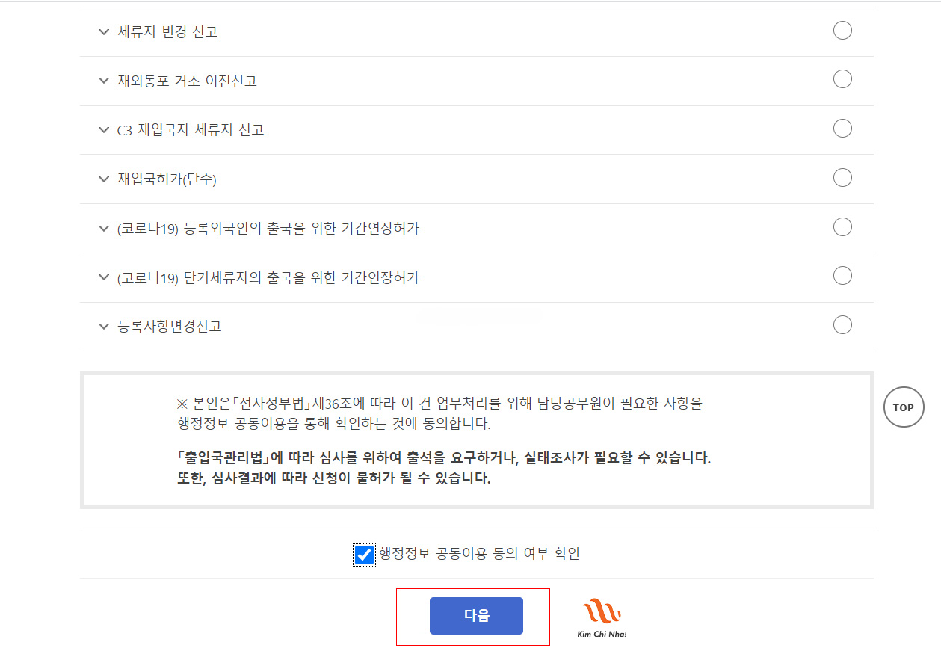941x657 pixels.
Task: Expand the 재입국허가(단수) chevron arrow
Action: (x=103, y=179)
